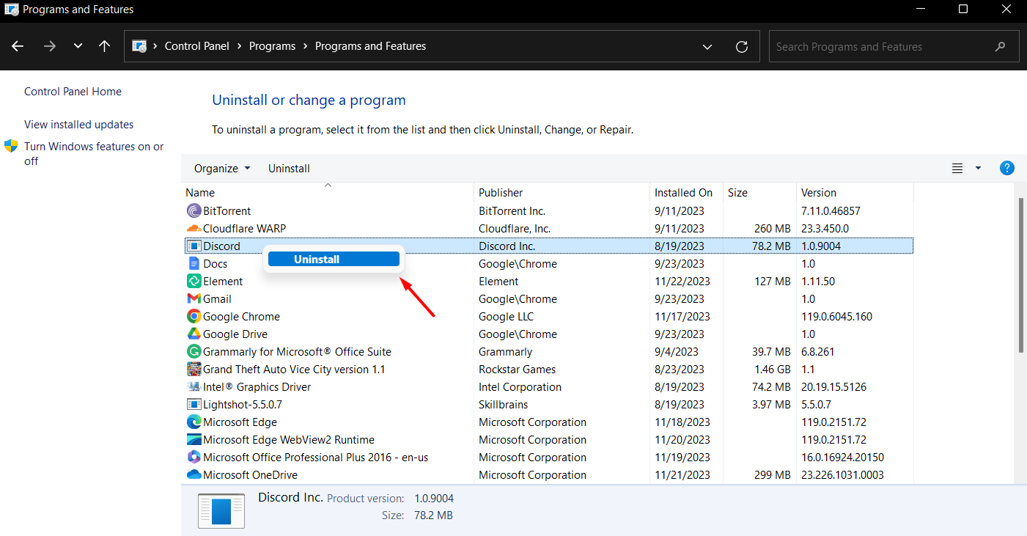Click the Microsoft Edge icon
Image resolution: width=1027 pixels, height=536 pixels.
tap(194, 422)
